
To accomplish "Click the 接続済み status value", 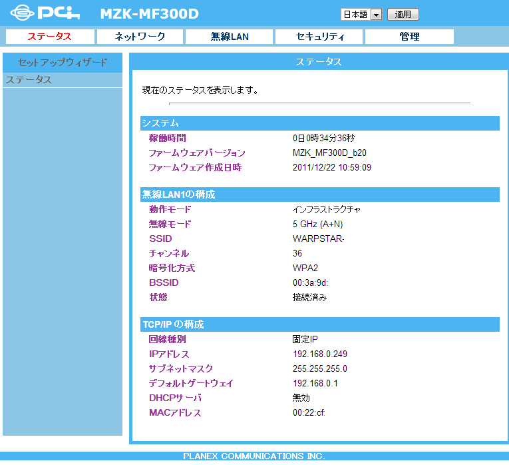I will point(309,297).
